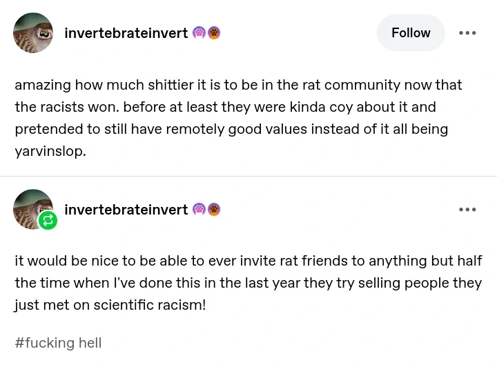Open blog from the reblogged post username
This screenshot has height=367, width=497.
coord(126,210)
